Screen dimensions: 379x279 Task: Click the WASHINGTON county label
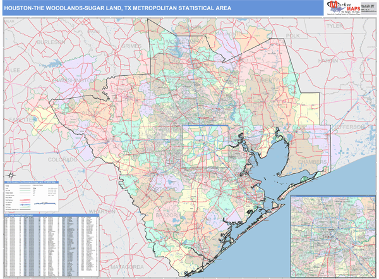(76, 80)
